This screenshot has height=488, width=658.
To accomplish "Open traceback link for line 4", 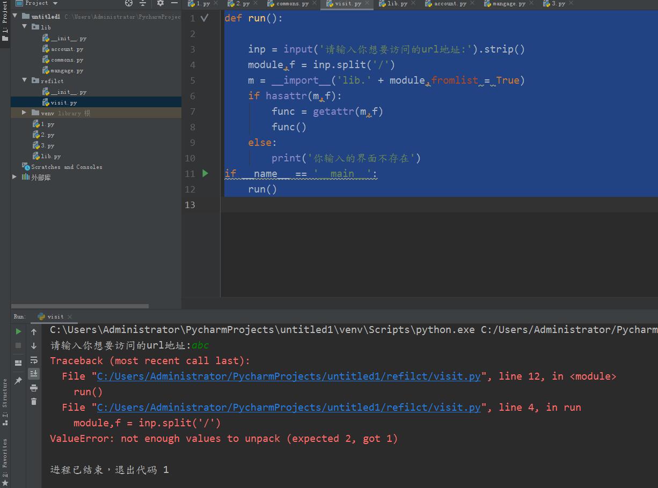I will tap(289, 408).
